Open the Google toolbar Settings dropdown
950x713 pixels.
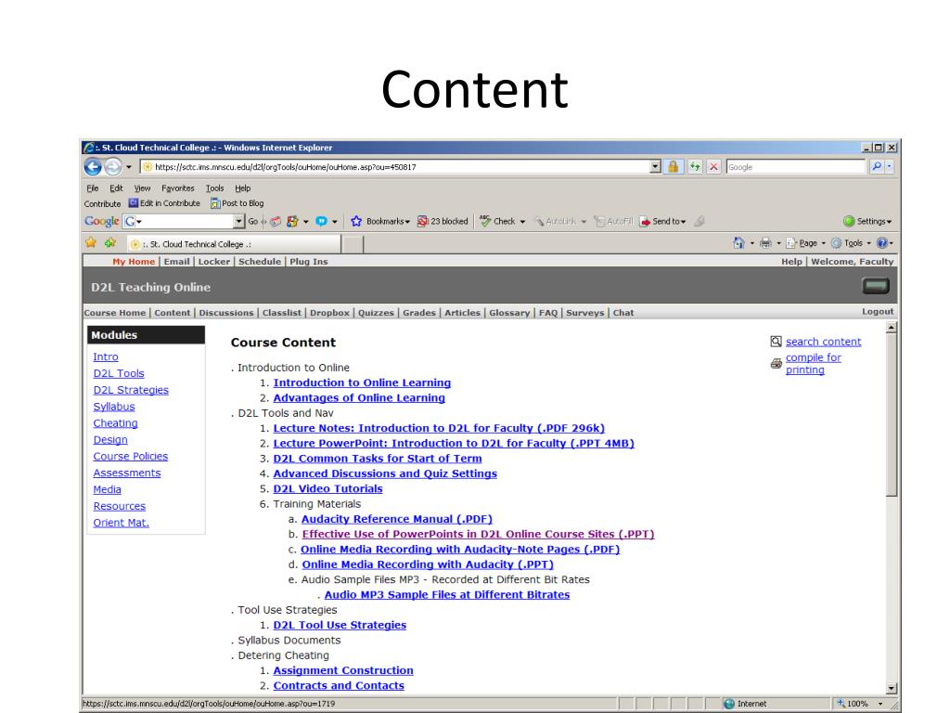coord(868,222)
